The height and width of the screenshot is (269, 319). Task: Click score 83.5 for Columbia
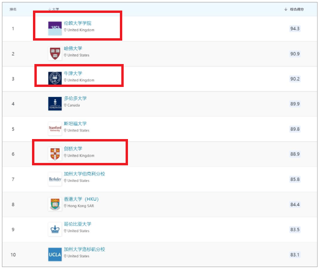[295, 229]
